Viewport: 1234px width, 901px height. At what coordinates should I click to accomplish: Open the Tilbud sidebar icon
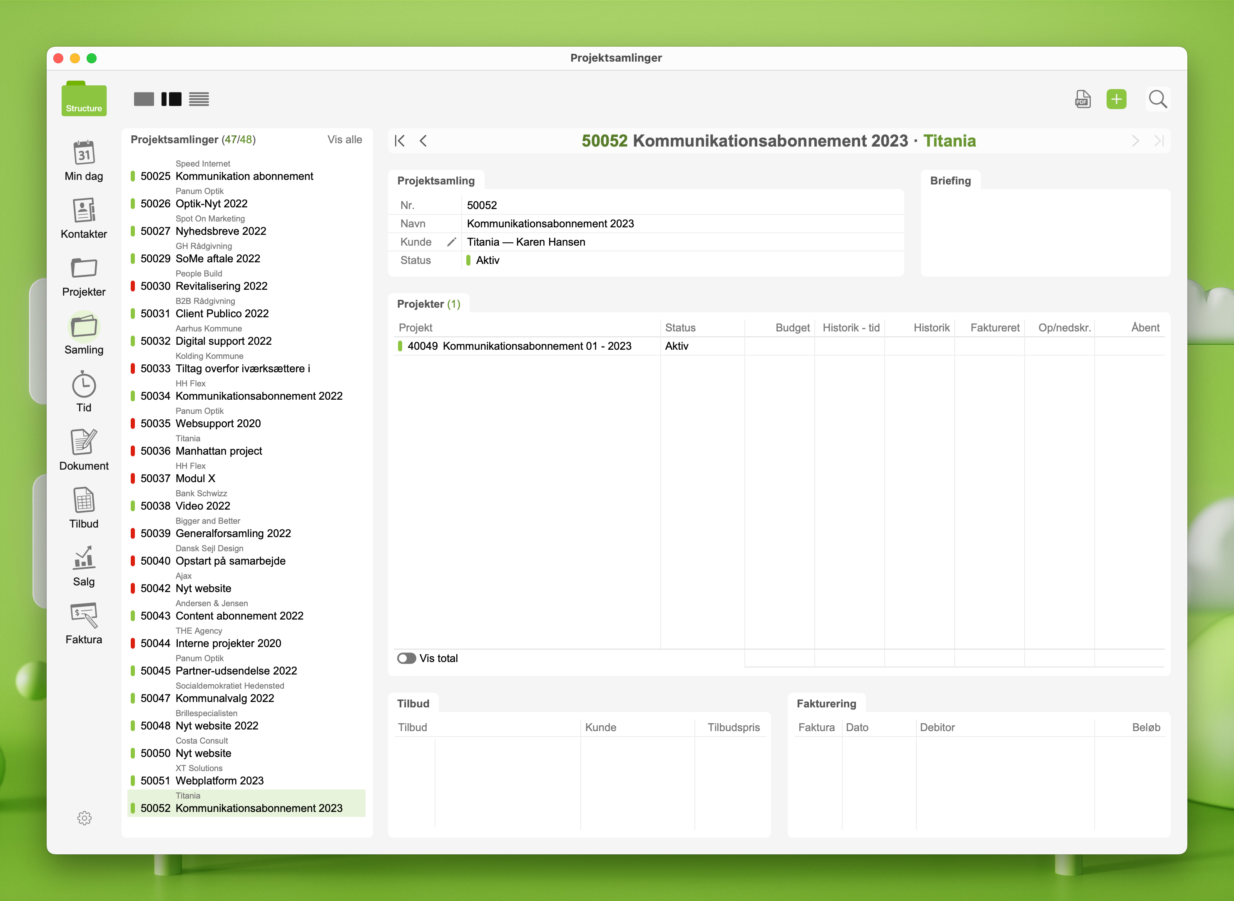click(x=84, y=501)
